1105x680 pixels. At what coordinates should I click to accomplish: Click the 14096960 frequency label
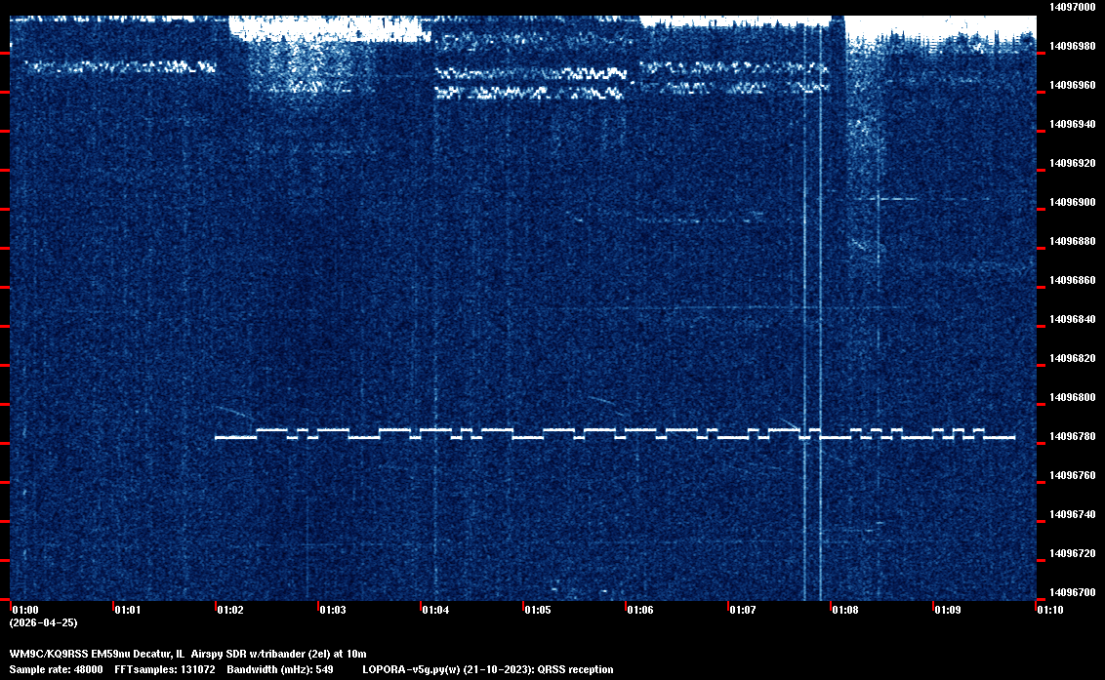point(1073,85)
